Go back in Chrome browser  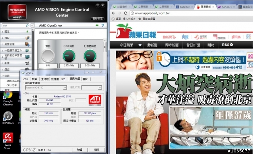[113, 13]
